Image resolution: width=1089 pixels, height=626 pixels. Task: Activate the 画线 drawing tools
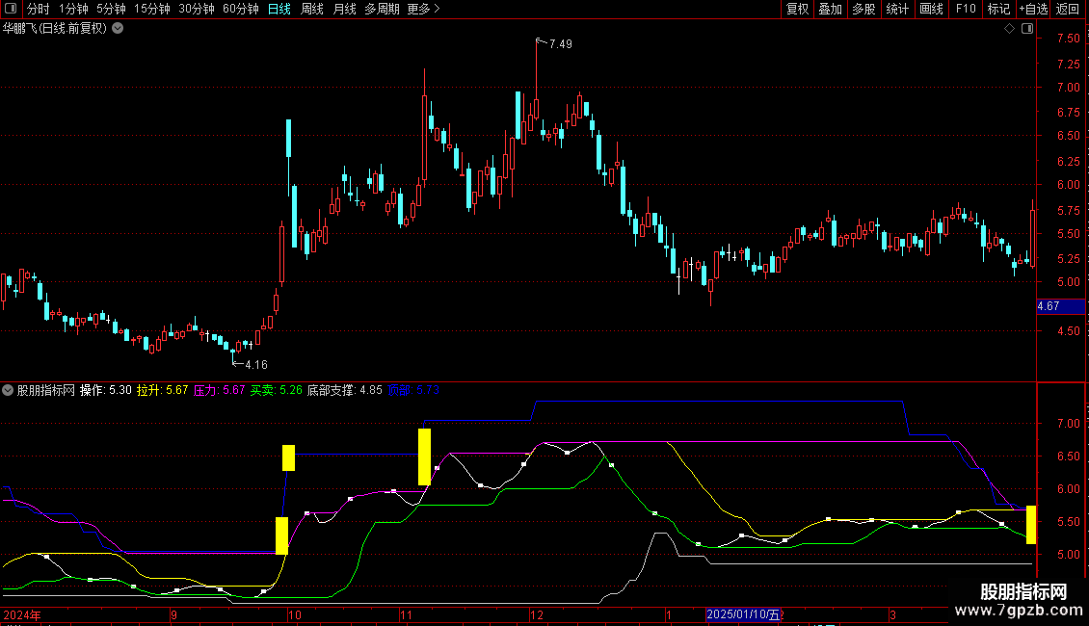click(x=931, y=9)
